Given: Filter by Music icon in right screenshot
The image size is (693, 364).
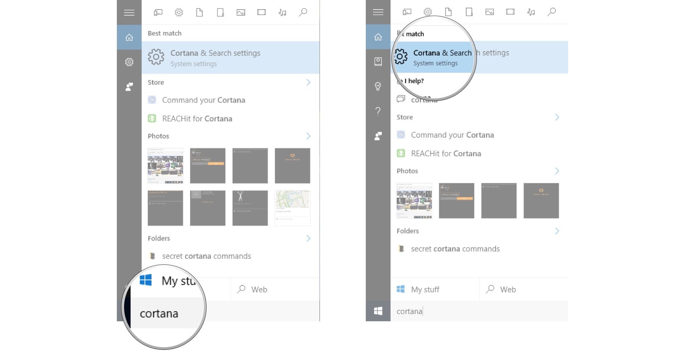Looking at the screenshot, I should pos(531,12).
